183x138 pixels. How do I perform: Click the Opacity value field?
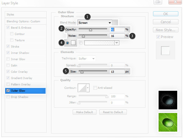tap(117, 30)
